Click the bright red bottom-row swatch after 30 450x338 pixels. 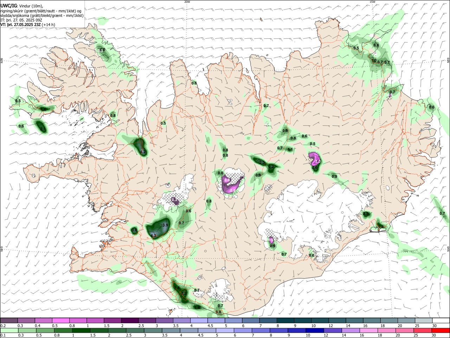tap(441, 330)
